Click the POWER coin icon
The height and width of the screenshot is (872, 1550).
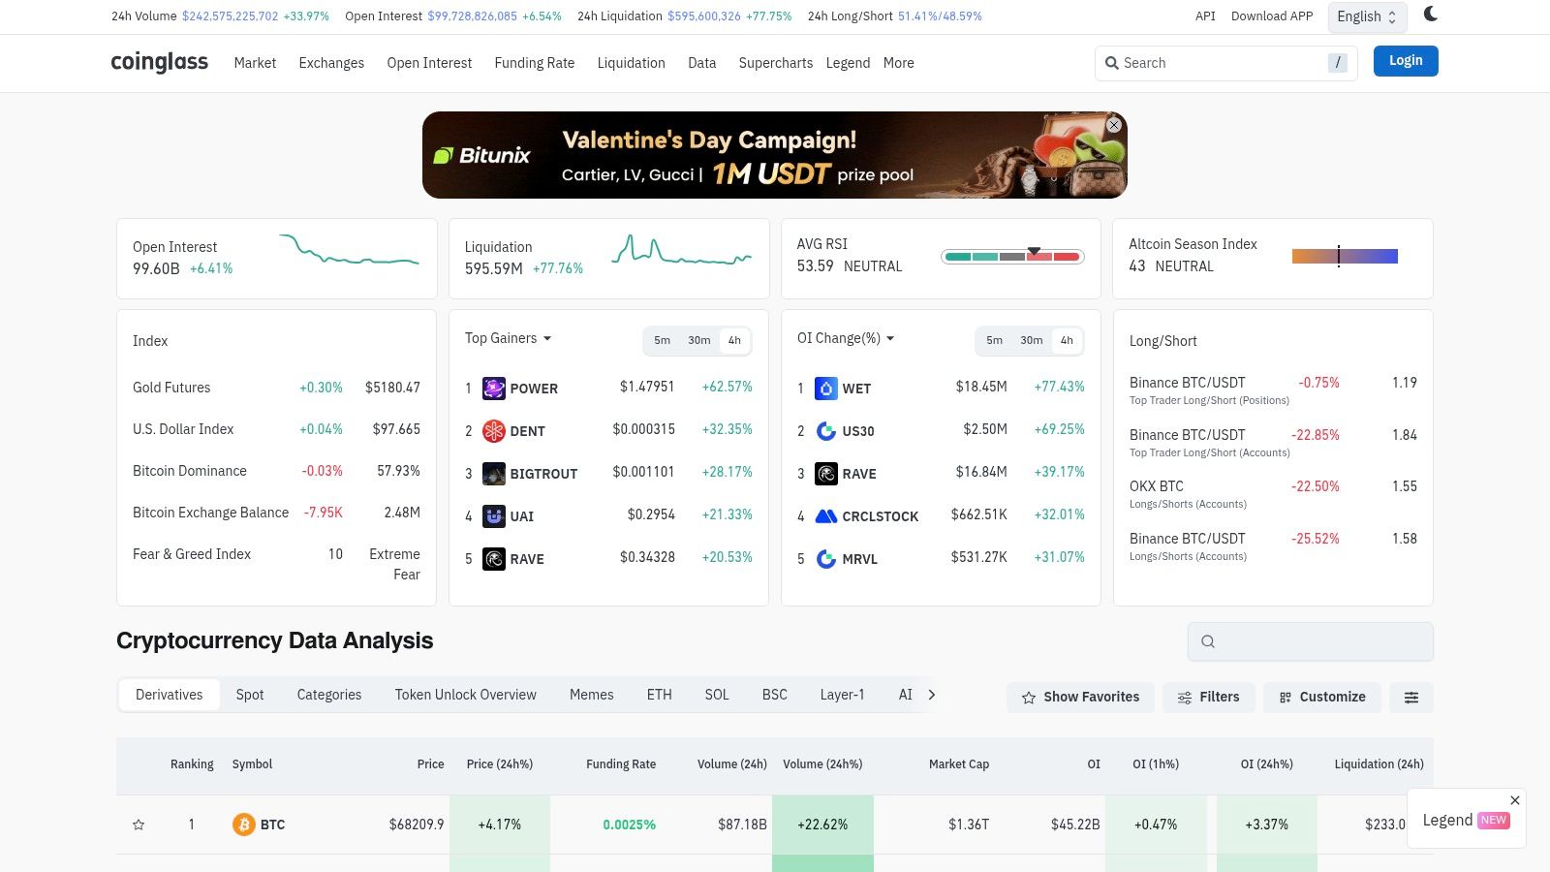pyautogui.click(x=494, y=389)
